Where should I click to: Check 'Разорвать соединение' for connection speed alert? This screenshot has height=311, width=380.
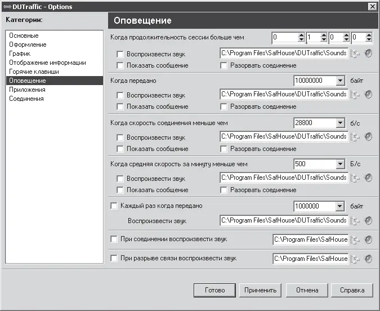(x=223, y=149)
